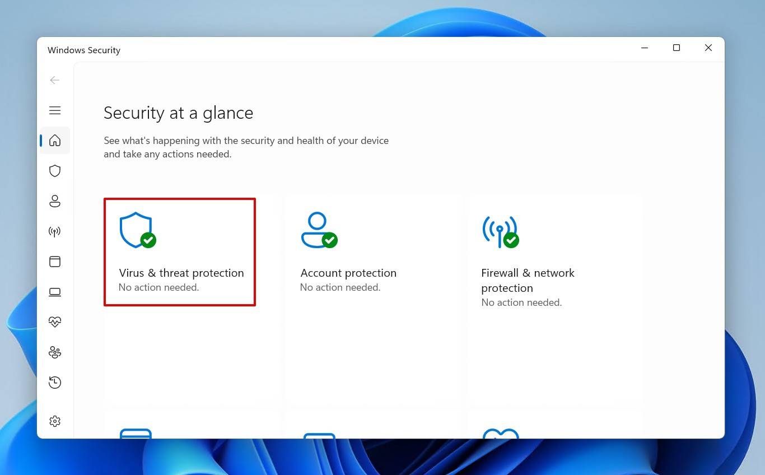The image size is (765, 475).
Task: Click 'No action needed.' under Virus & threat protection
Action: click(x=159, y=287)
